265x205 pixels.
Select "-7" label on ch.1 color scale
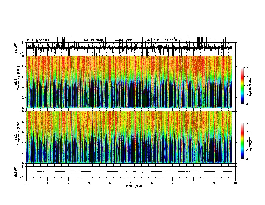247,104
